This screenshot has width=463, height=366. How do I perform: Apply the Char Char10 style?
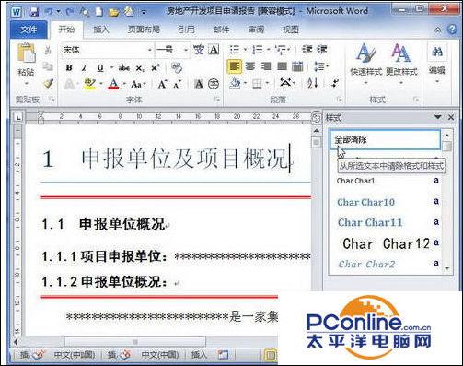(x=386, y=202)
